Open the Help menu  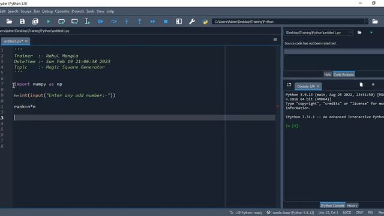point(110,11)
